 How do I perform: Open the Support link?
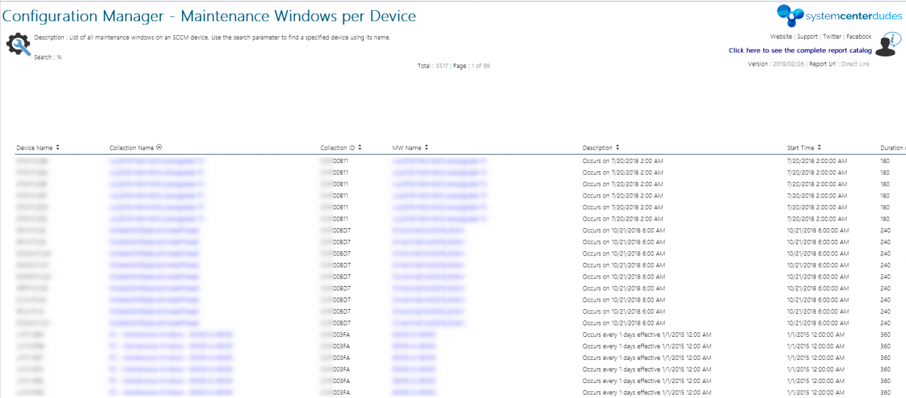808,36
